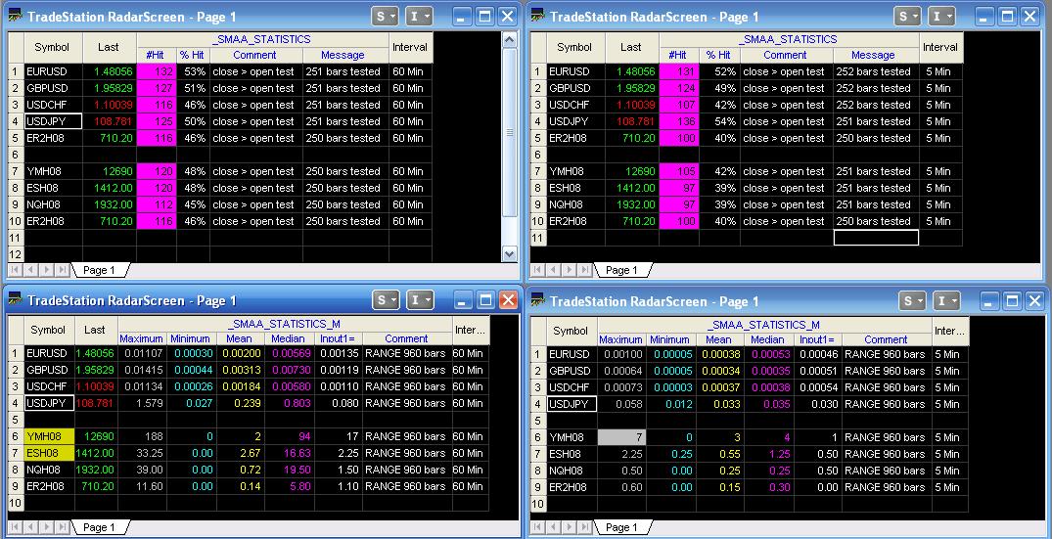Click the gray YMH08 Maximum cell showing 7
The width and height of the screenshot is (1052, 539).
click(x=620, y=437)
